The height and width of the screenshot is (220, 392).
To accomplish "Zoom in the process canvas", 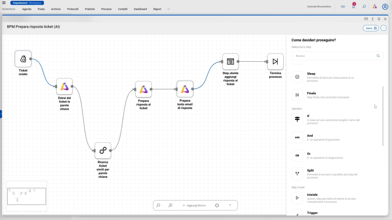I will (x=170, y=205).
